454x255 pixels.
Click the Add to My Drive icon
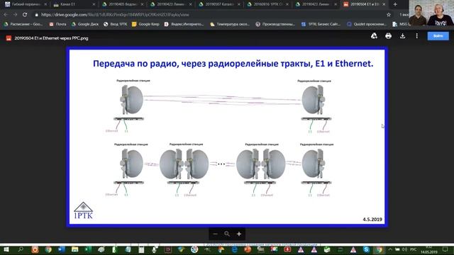374,36
